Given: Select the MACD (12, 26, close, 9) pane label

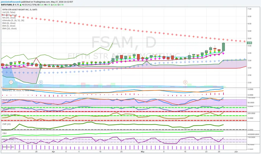Looking at the screenshot, I should click(x=18, y=90).
